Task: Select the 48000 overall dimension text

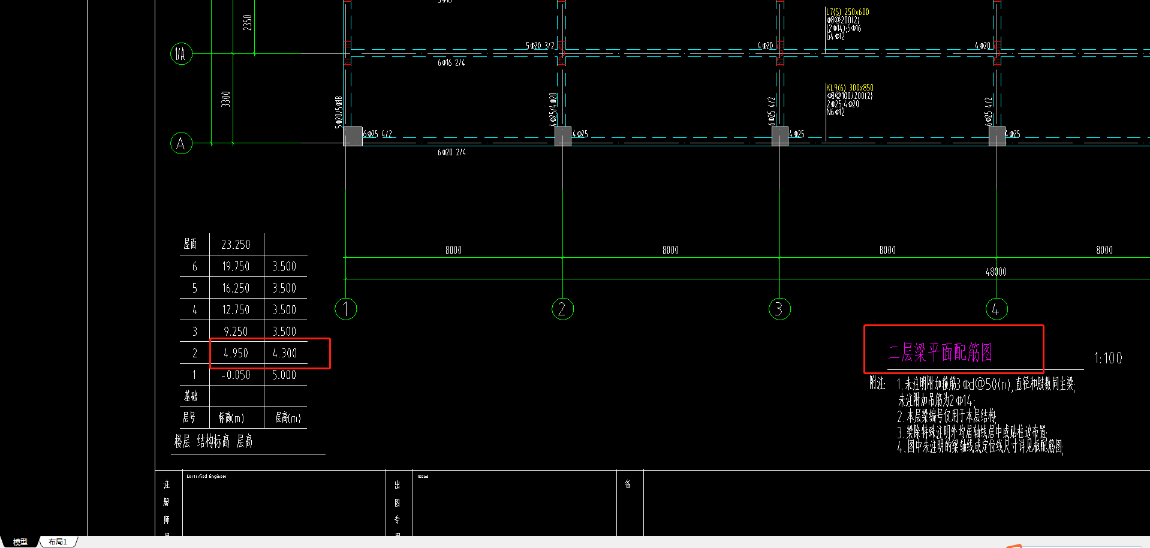Action: [996, 272]
